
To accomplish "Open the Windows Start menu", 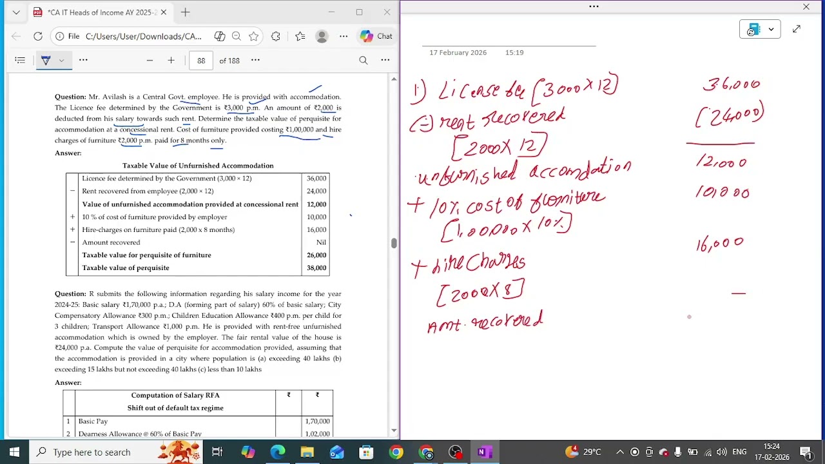I will [14, 452].
